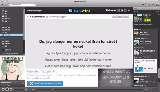
Task: Open the Running High Temp... playlist
Action: coord(12,54)
